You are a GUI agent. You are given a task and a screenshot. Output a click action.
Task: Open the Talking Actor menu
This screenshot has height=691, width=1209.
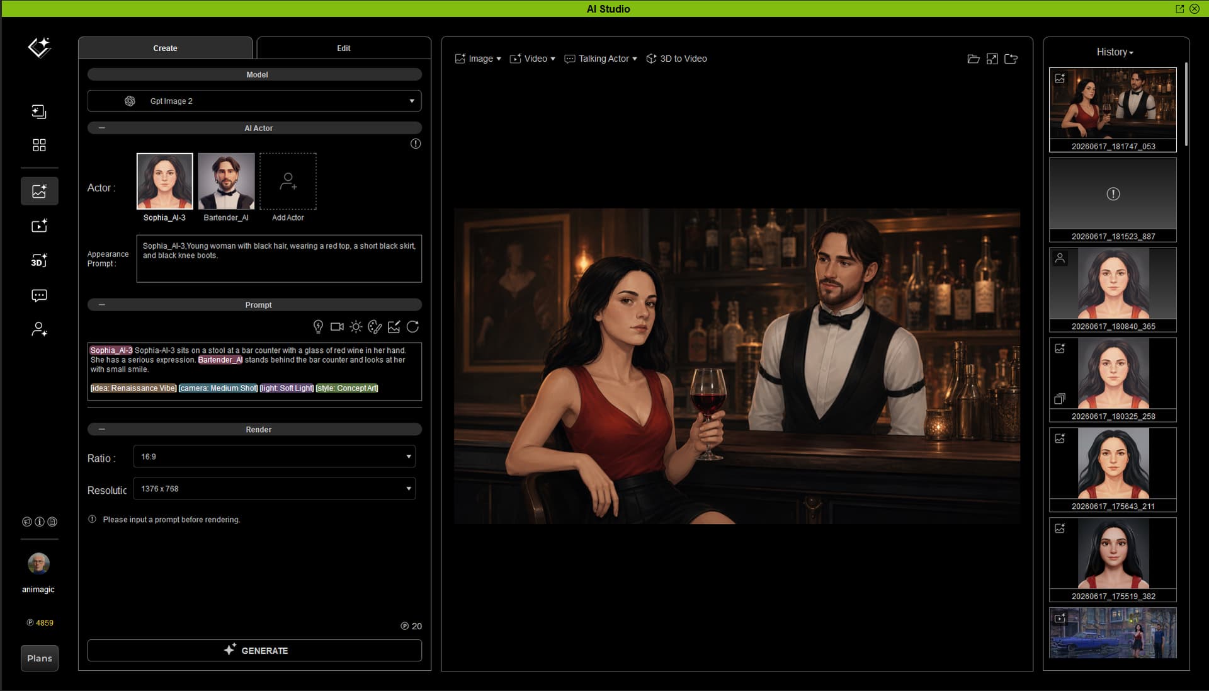(601, 59)
